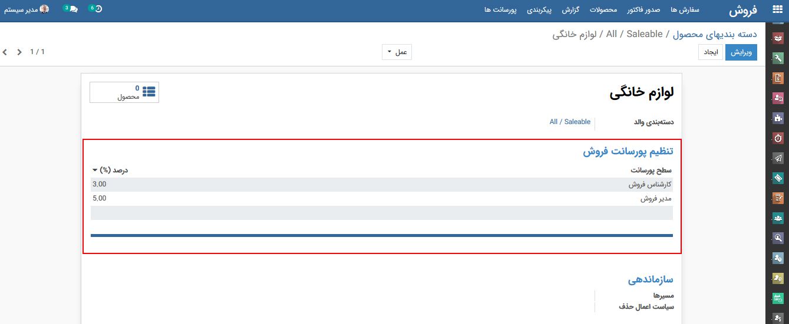This screenshot has width=789, height=324.
Task: Open the blue person app icon below magnifier
Action: pos(778,258)
